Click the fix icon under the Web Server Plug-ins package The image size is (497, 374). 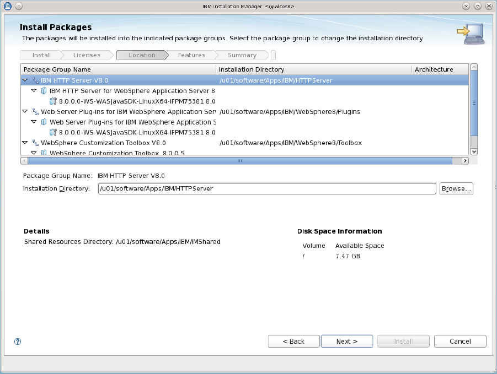[x=54, y=132]
